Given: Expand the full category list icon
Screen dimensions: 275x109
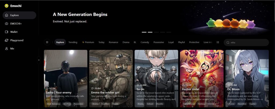Looking at the screenshot, I should [x=218, y=42].
